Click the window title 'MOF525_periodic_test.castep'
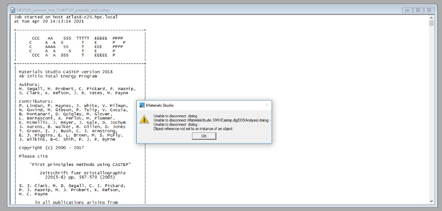Image resolution: width=442 pixels, height=211 pixels. point(63,10)
